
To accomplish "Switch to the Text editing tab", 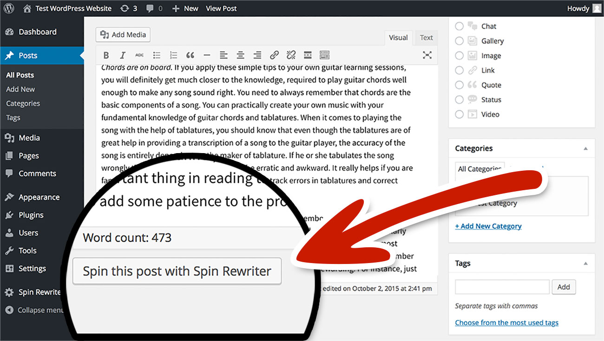I will (426, 38).
